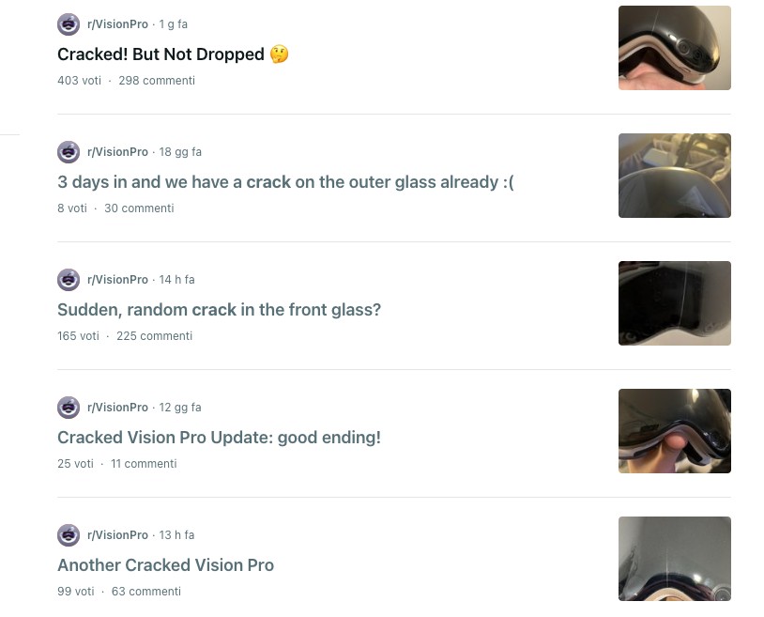Image resolution: width=764 pixels, height=617 pixels.
Task: Open 'Another Cracked Vision Pro' post
Action: 166,565
